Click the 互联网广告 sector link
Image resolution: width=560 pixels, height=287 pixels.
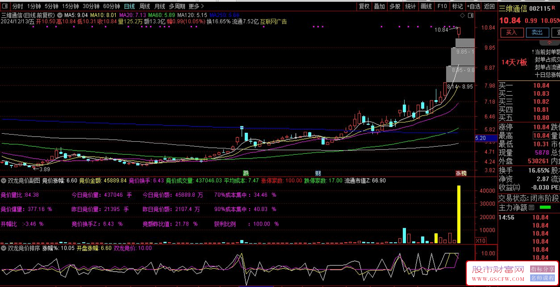273,22
